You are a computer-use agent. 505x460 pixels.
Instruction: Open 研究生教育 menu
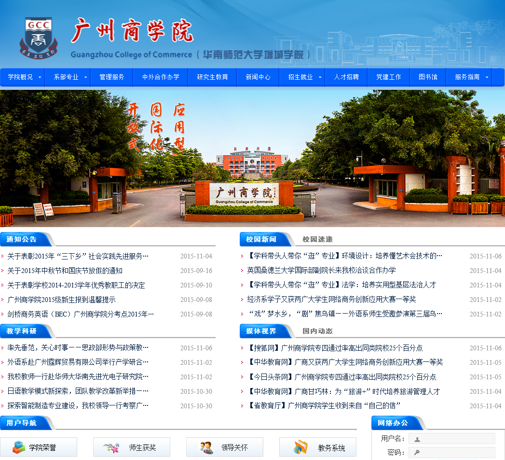(213, 77)
